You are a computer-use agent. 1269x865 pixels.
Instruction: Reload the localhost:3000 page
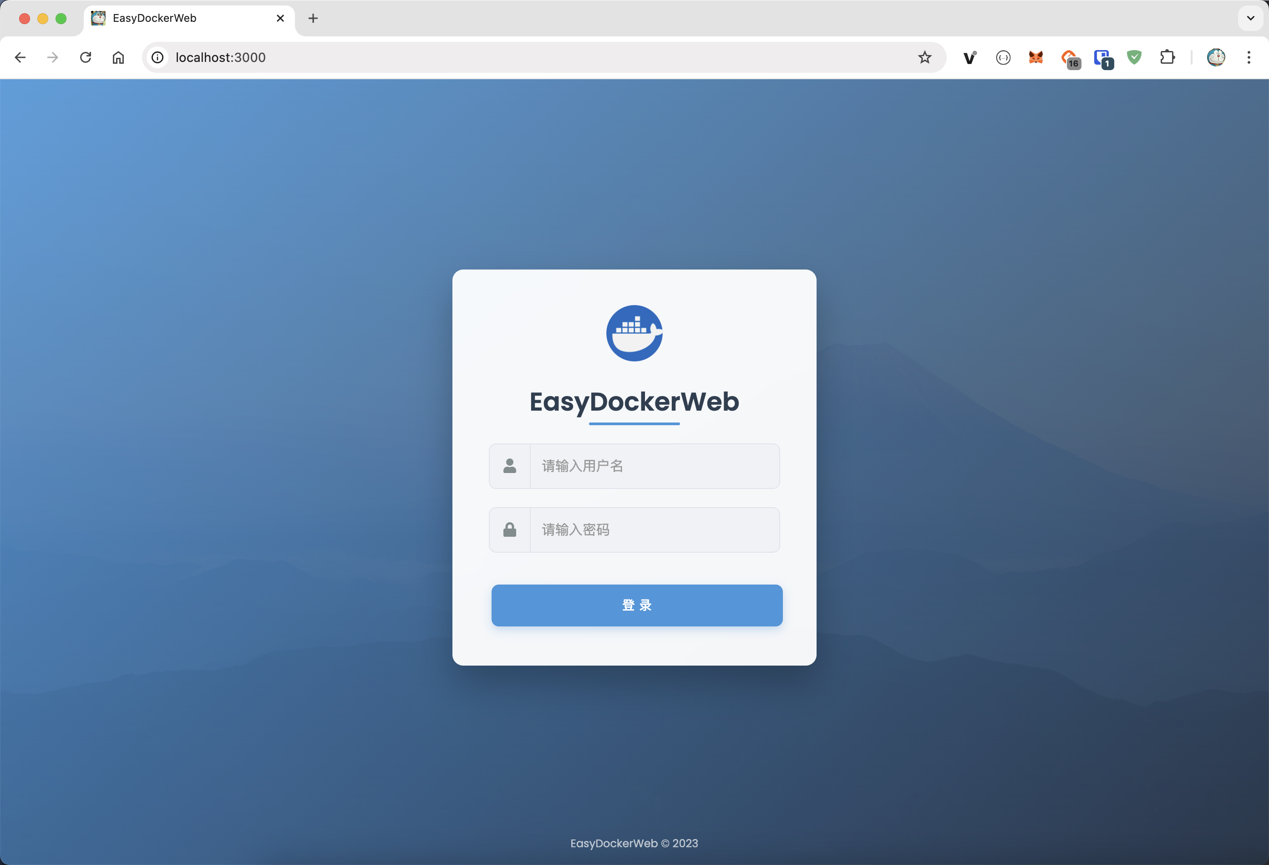[86, 57]
